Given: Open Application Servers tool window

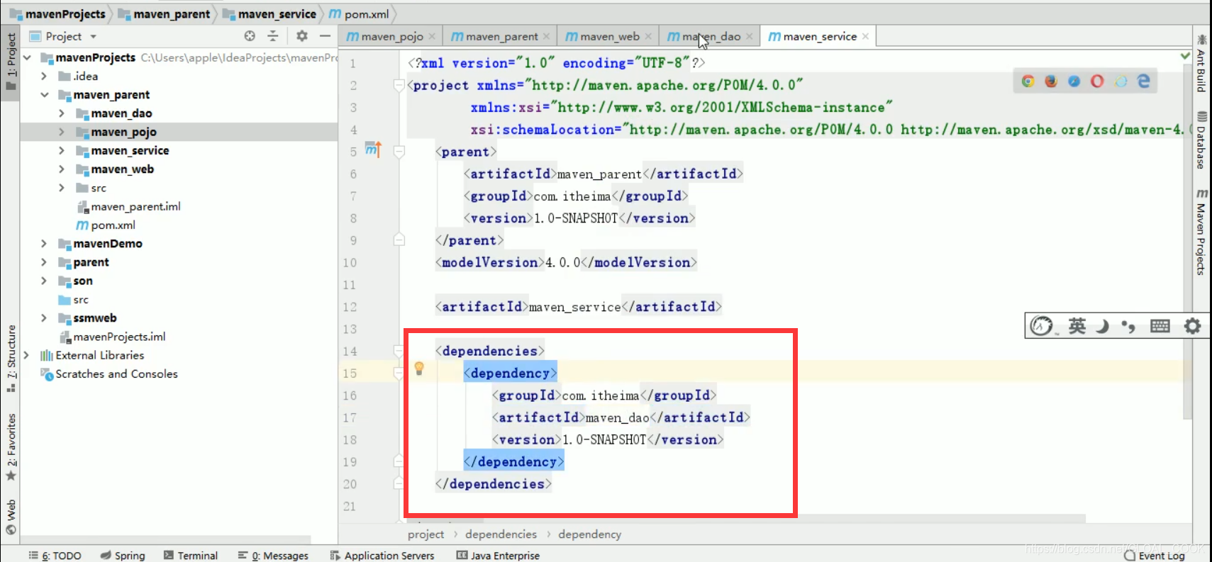Looking at the screenshot, I should (382, 556).
